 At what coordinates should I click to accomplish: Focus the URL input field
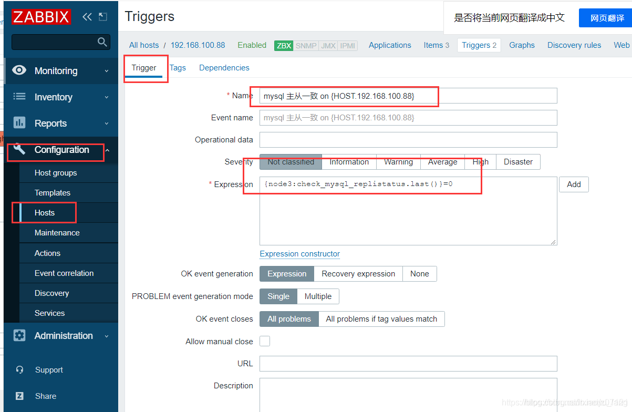pos(408,364)
